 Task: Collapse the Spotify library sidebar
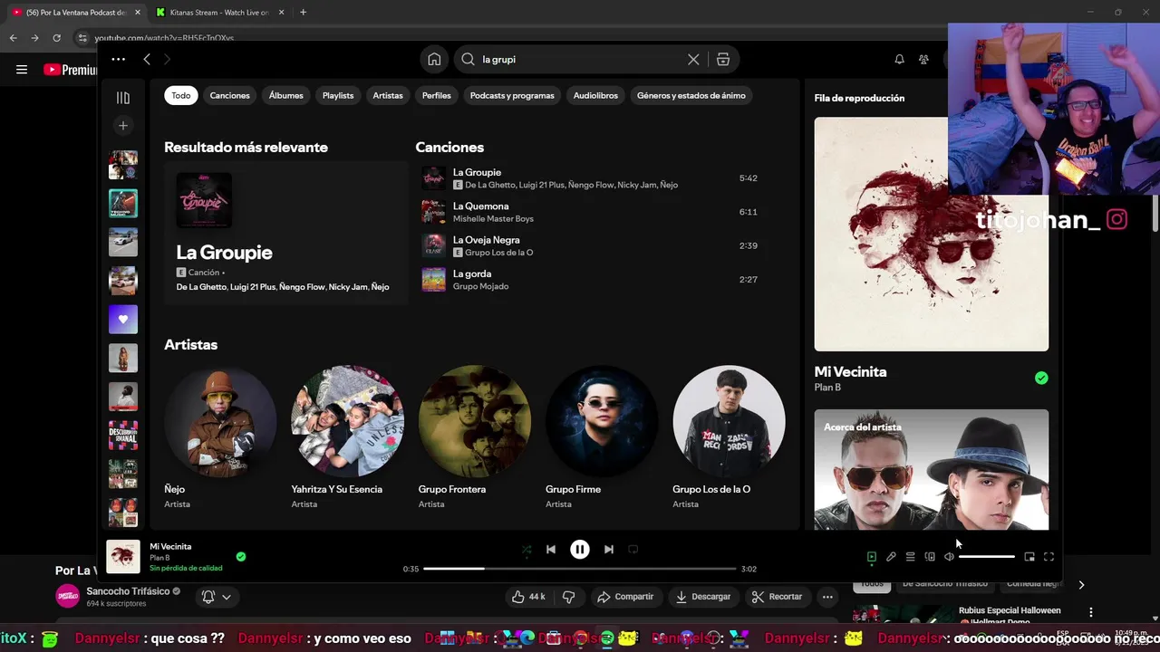pos(123,98)
